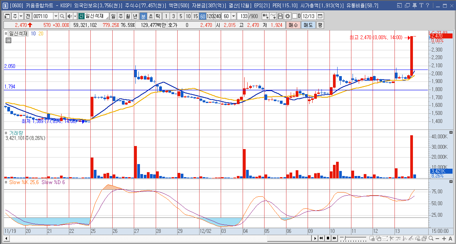The height and width of the screenshot is (244, 456).
Task: Click the 매수 (buy) button
Action: [x=293, y=25]
